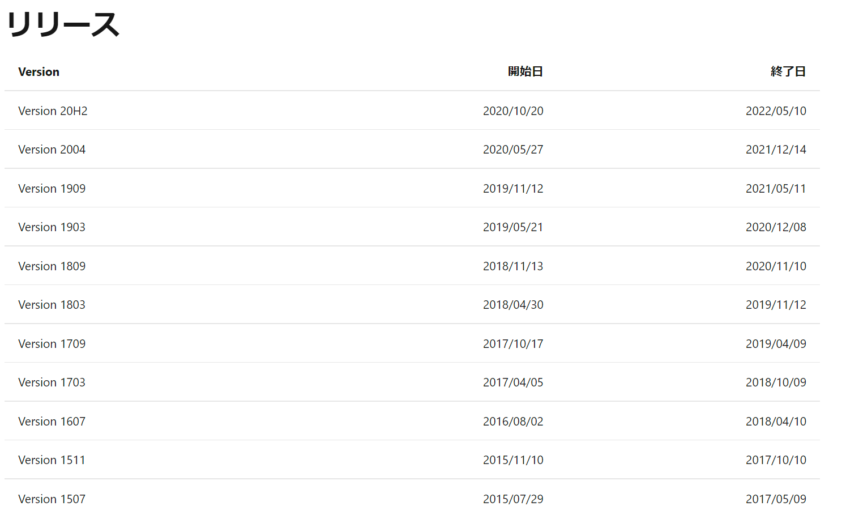
Task: Click the Version 2004 name cell
Action: pyautogui.click(x=52, y=150)
